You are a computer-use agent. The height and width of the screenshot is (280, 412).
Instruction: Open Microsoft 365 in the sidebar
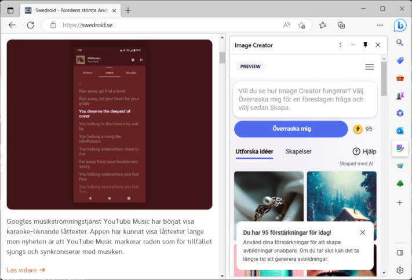(400, 113)
